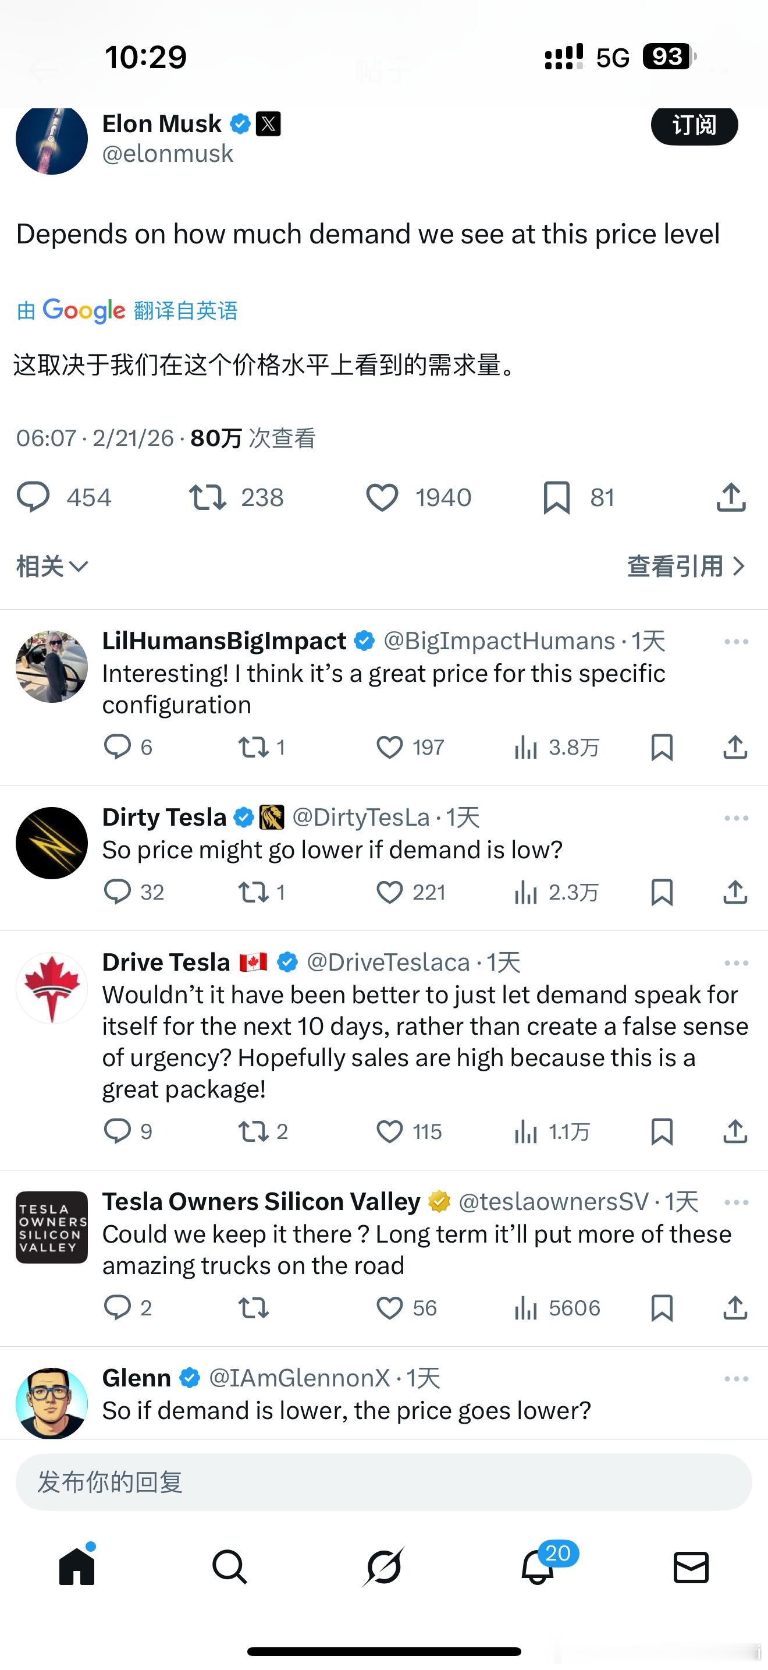Tap the Google 翻译自英语 translation link
768x1670 pixels.
point(127,311)
